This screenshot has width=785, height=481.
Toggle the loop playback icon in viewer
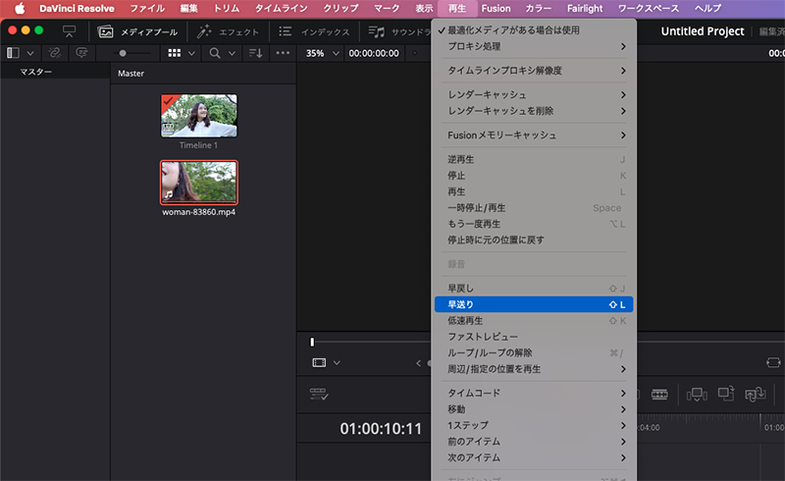point(773,362)
